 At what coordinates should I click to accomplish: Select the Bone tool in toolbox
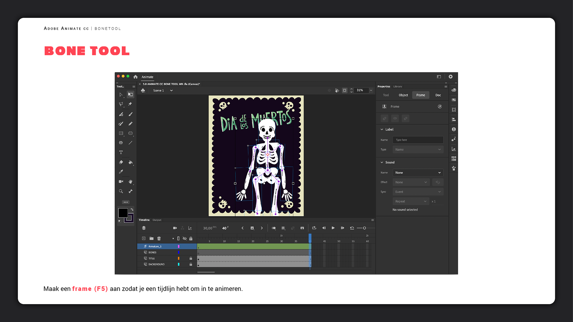pos(130,191)
